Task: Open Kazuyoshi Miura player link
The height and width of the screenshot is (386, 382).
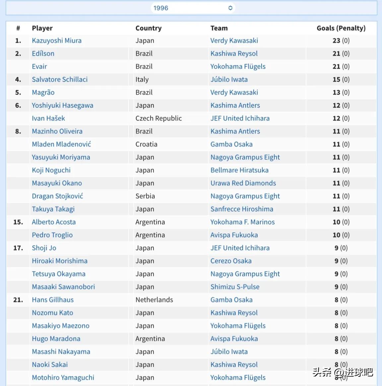Action: [57, 40]
